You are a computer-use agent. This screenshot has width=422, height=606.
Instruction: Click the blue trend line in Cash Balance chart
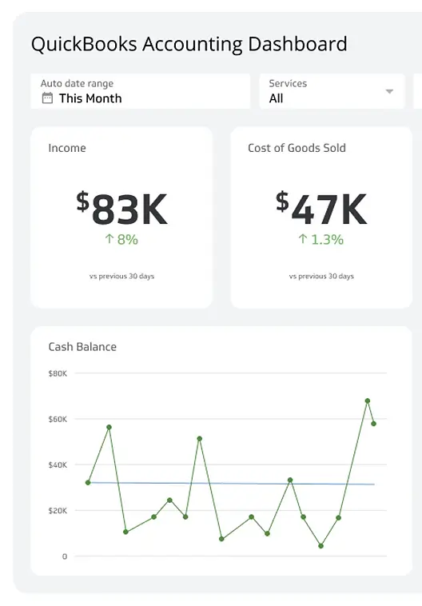[x=232, y=484]
